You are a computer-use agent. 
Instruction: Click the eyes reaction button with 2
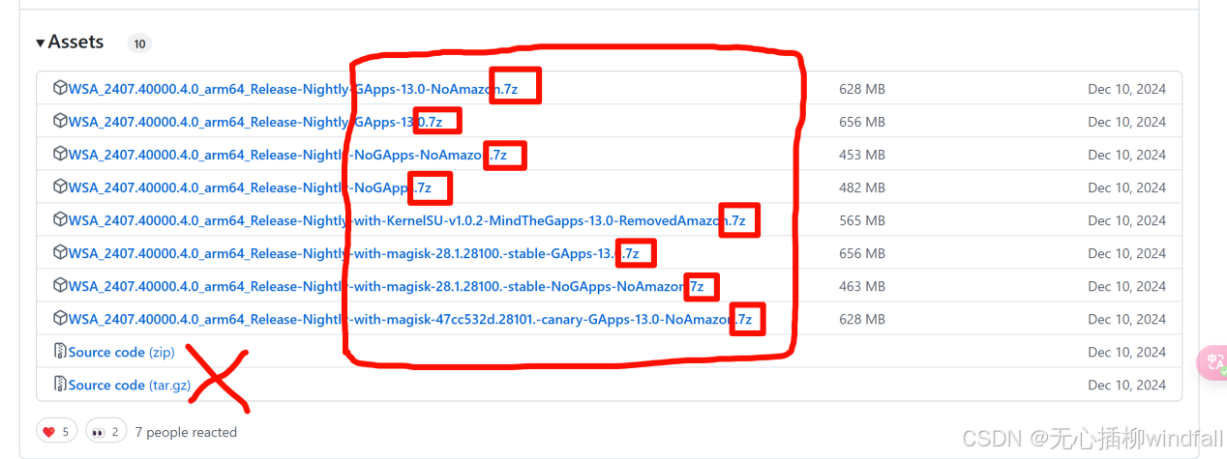click(105, 432)
